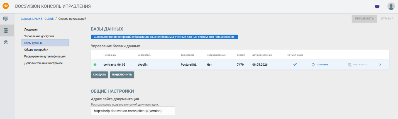Click the Индексирование value Нет
The width and height of the screenshot is (398, 119).
click(209, 65)
